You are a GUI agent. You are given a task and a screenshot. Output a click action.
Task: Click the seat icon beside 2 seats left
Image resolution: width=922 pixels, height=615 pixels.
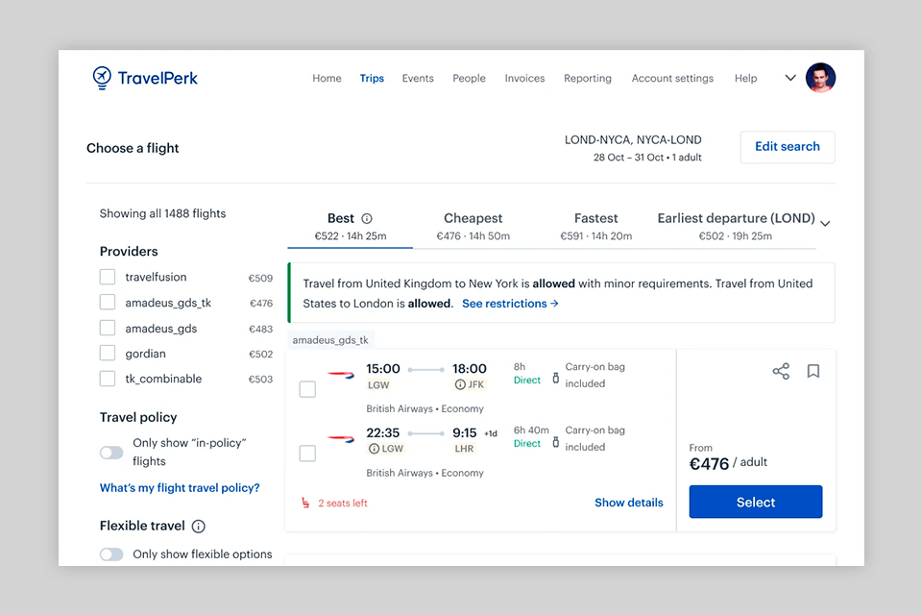(x=305, y=503)
